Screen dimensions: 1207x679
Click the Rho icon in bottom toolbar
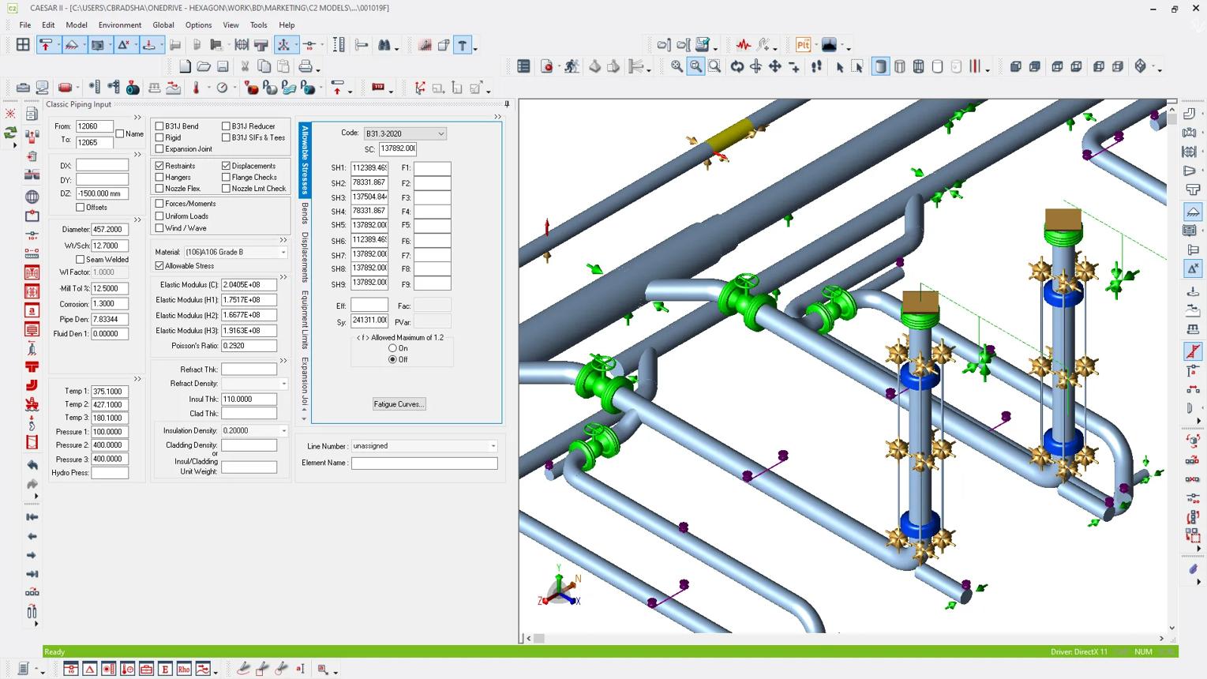(184, 669)
